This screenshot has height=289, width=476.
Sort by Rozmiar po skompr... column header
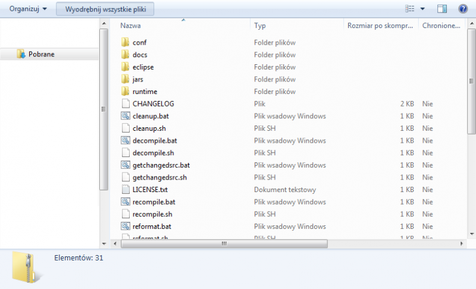pos(380,26)
